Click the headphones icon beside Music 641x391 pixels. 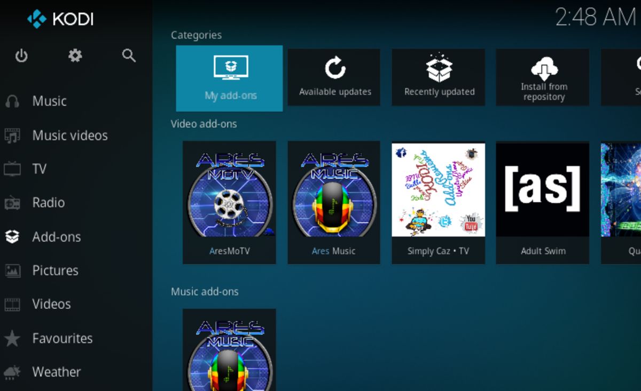(12, 101)
